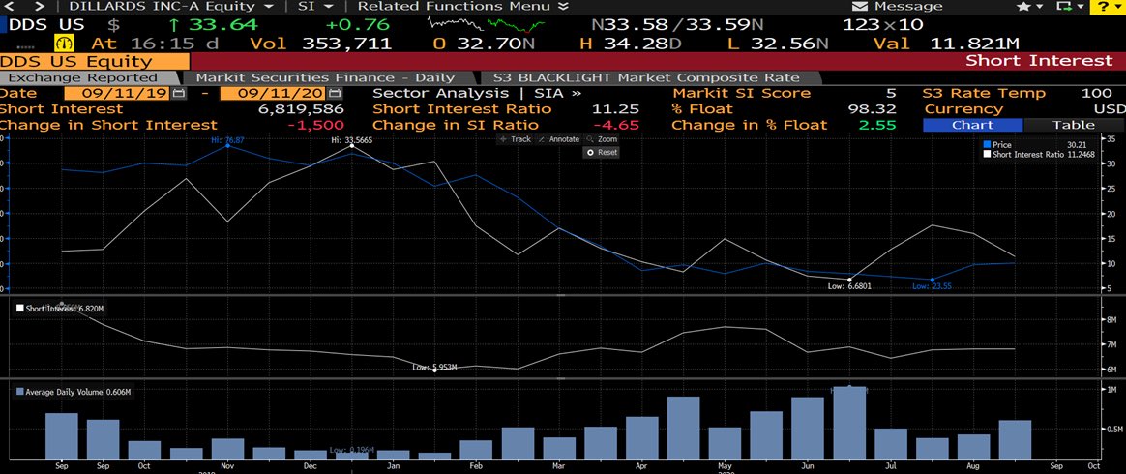This screenshot has width=1126, height=474.
Task: Activate the Zoom magnifier tool
Action: pos(602,138)
